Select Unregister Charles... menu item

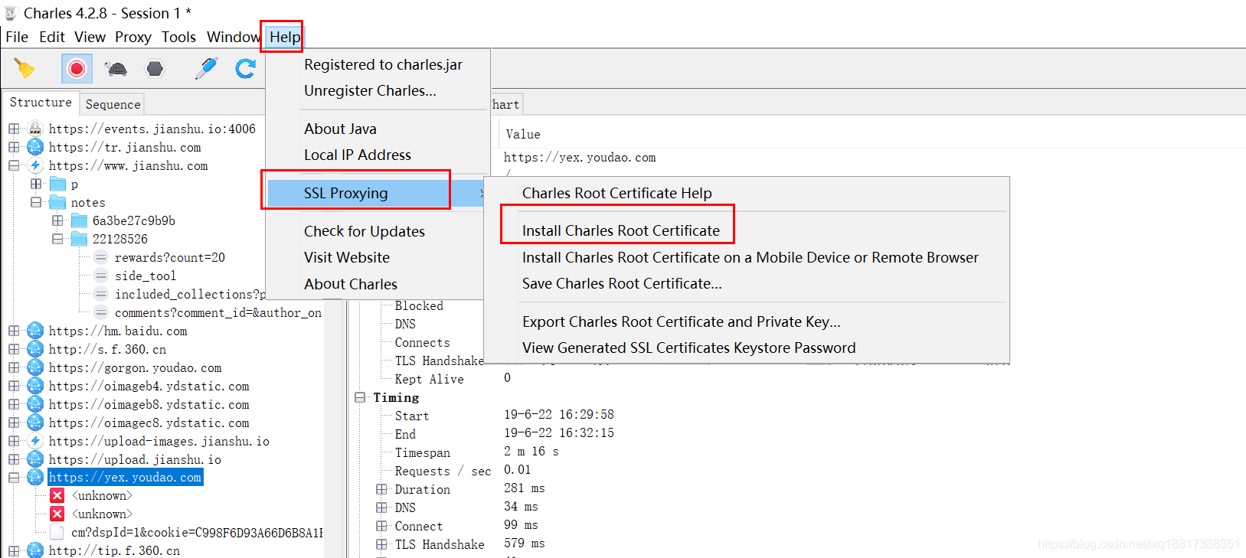tap(370, 90)
